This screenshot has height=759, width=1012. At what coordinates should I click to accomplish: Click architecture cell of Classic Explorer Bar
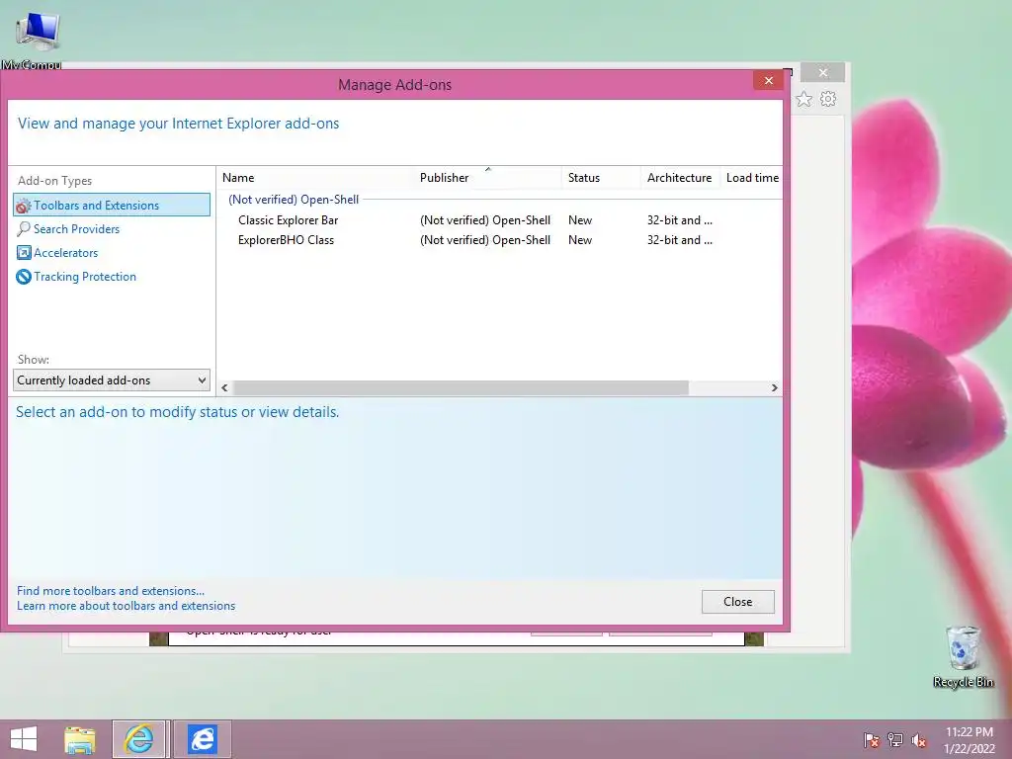coord(680,220)
